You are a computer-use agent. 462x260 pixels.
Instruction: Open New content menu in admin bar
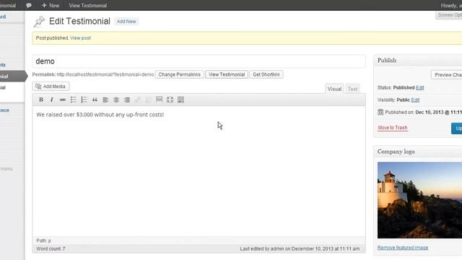pos(51,5)
